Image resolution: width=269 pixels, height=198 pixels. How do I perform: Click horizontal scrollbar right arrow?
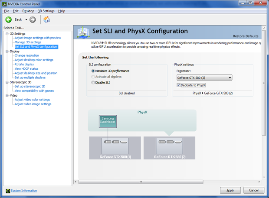[x=259, y=182]
